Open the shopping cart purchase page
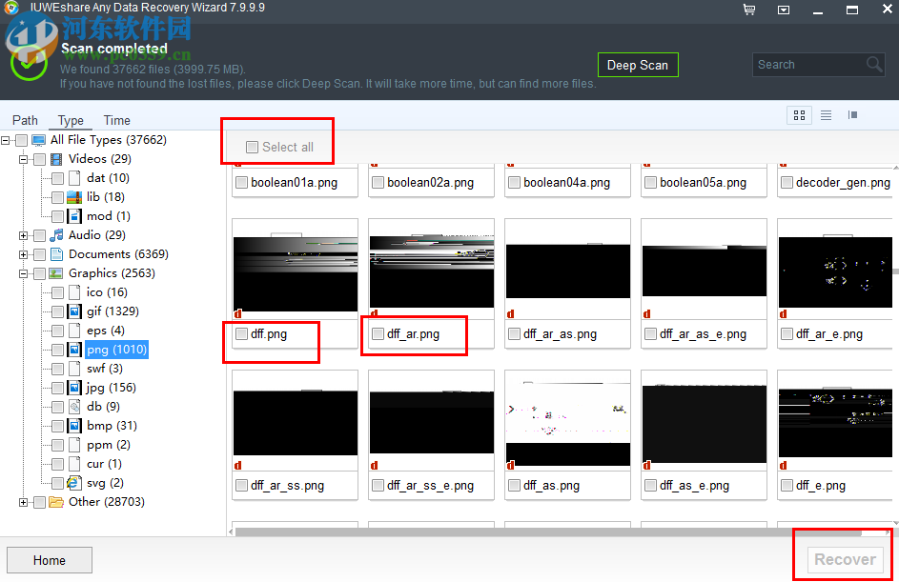Viewport: 899px width, 582px height. 749,9
